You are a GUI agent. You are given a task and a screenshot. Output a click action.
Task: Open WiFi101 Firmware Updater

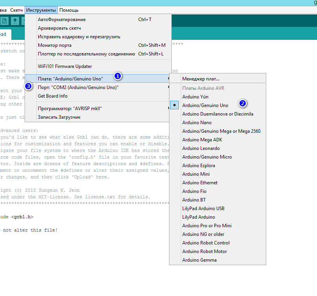(x=98, y=66)
